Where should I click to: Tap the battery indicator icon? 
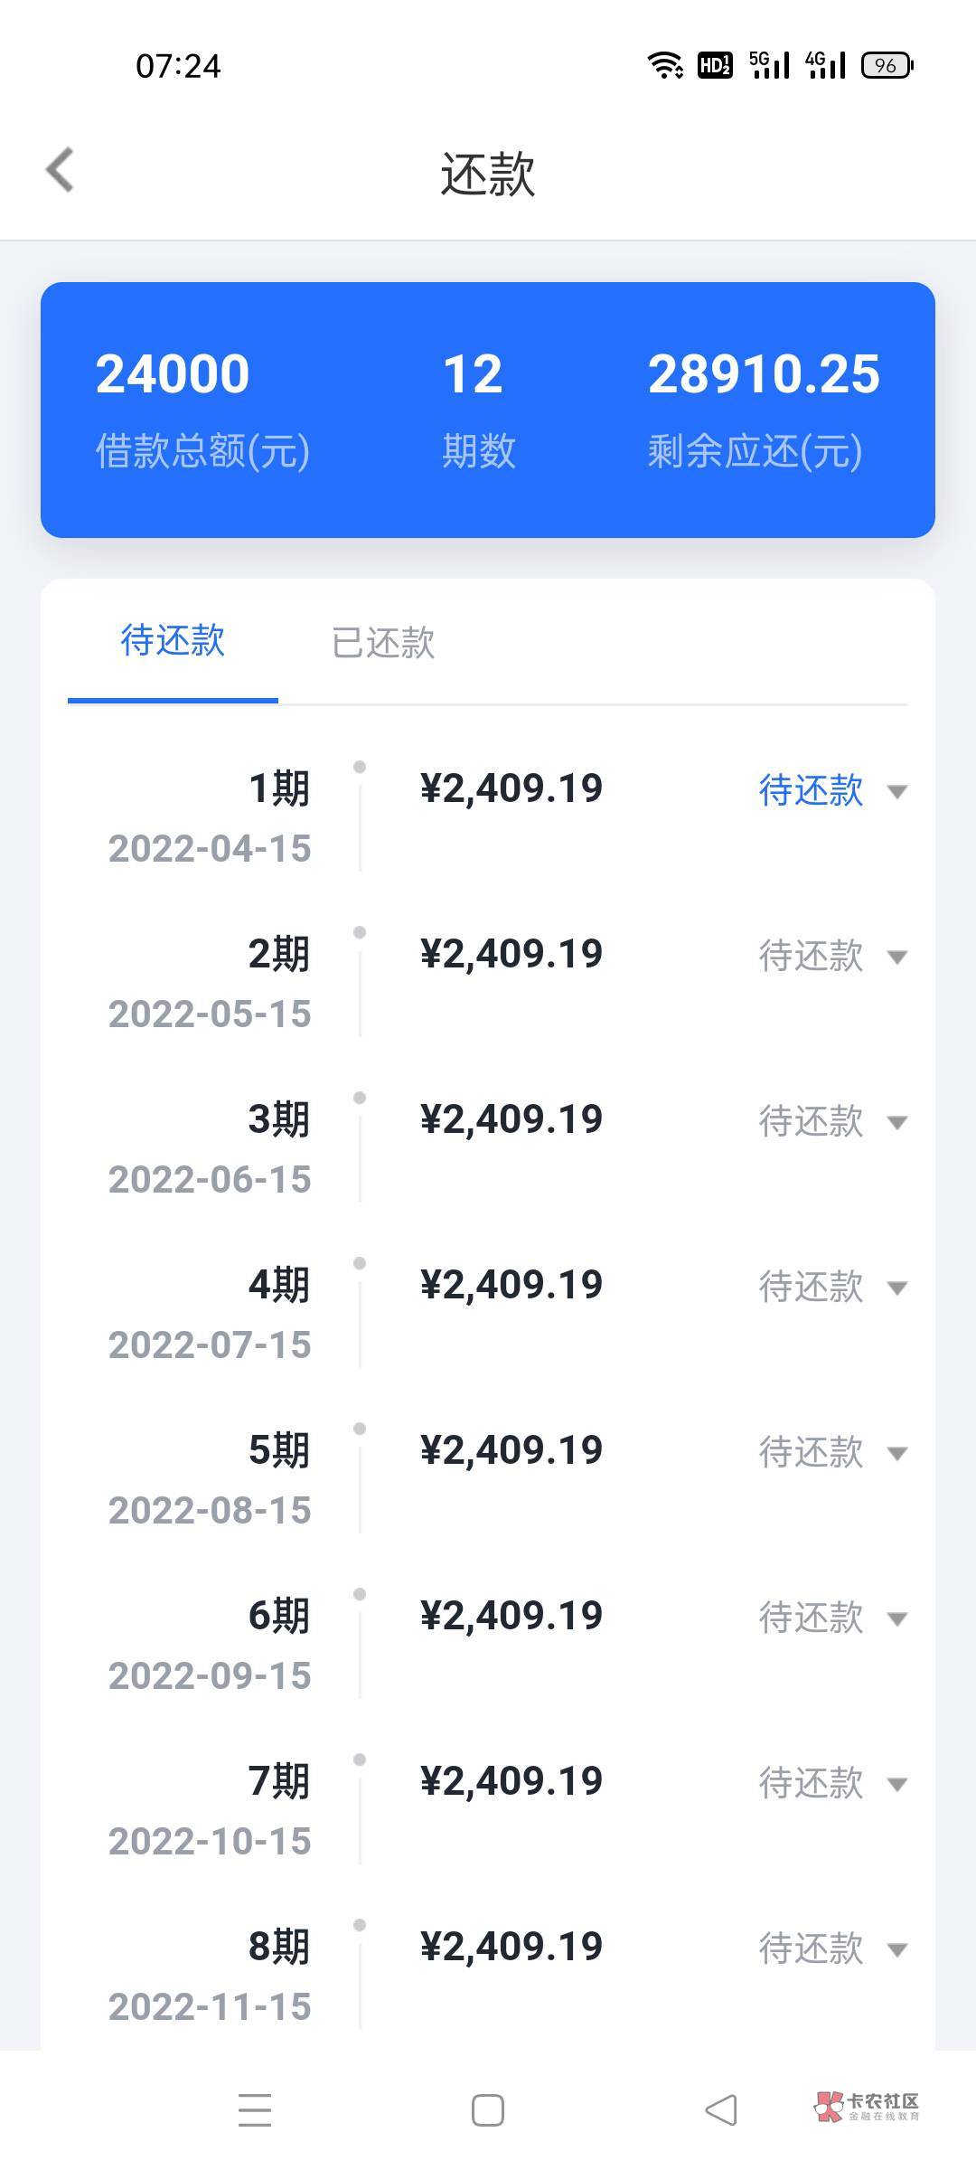tap(887, 65)
